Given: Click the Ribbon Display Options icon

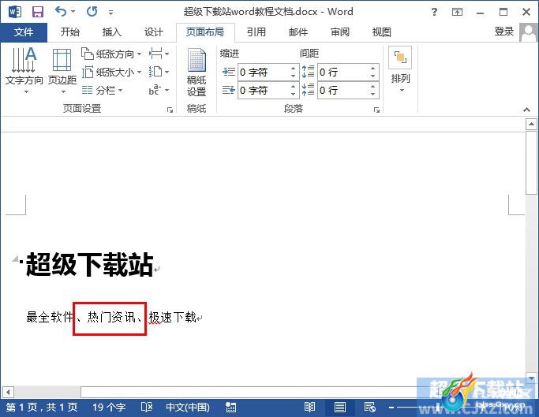Looking at the screenshot, I should [457, 13].
